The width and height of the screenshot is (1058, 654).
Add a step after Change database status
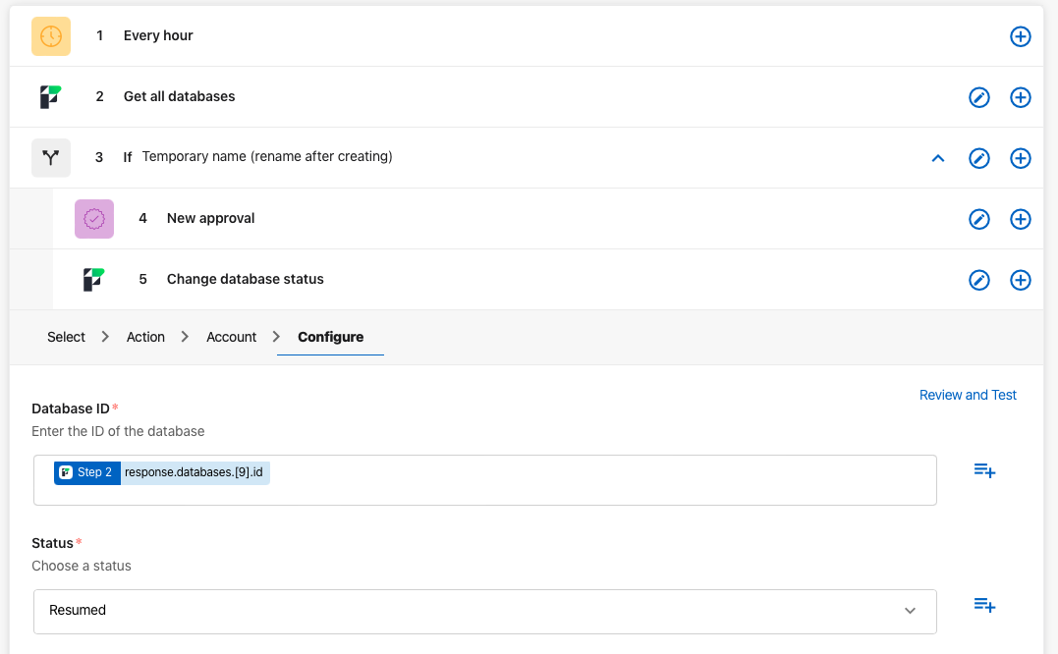[1021, 280]
